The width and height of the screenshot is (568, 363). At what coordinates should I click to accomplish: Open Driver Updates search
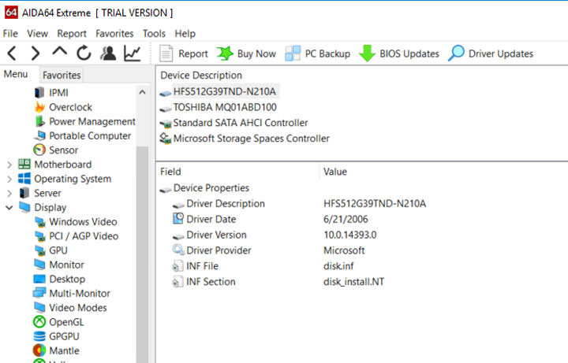click(491, 54)
